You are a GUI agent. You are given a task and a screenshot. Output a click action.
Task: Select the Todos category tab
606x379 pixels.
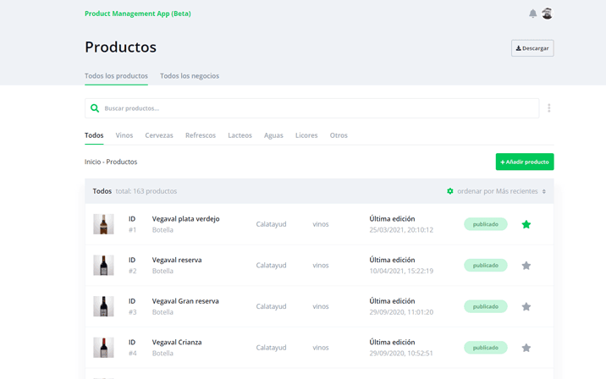tap(94, 135)
